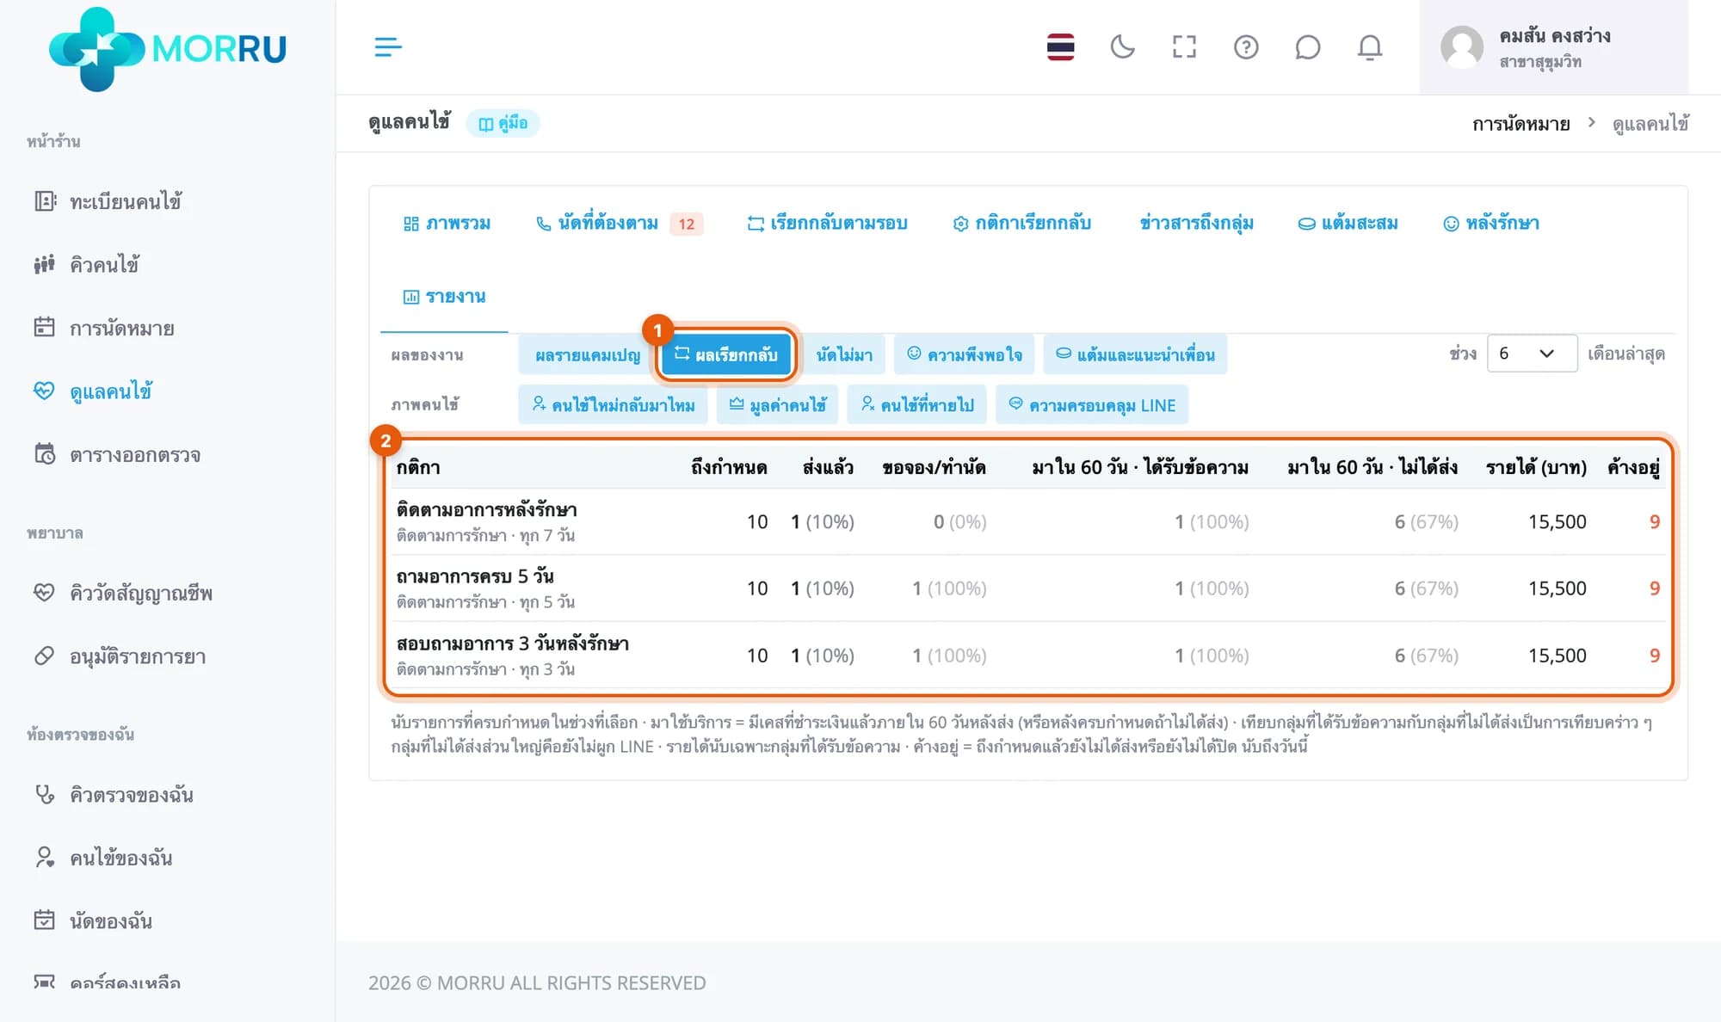Switch to กติกาเรียกกลับ tab
Viewport: 1721px width, 1022px height.
1021,224
